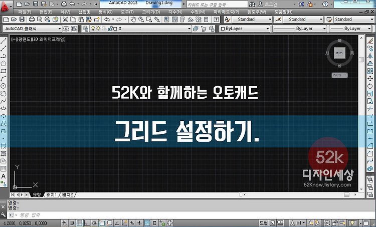Screen dimensions: 376x227
Task: Open the annotation scale 1:1 dropdown
Action: click(x=298, y=223)
